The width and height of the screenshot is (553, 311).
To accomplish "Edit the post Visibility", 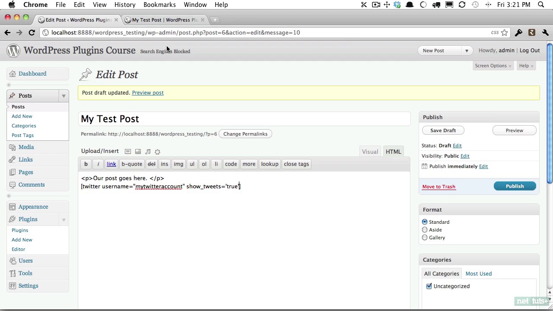I will pos(465,156).
